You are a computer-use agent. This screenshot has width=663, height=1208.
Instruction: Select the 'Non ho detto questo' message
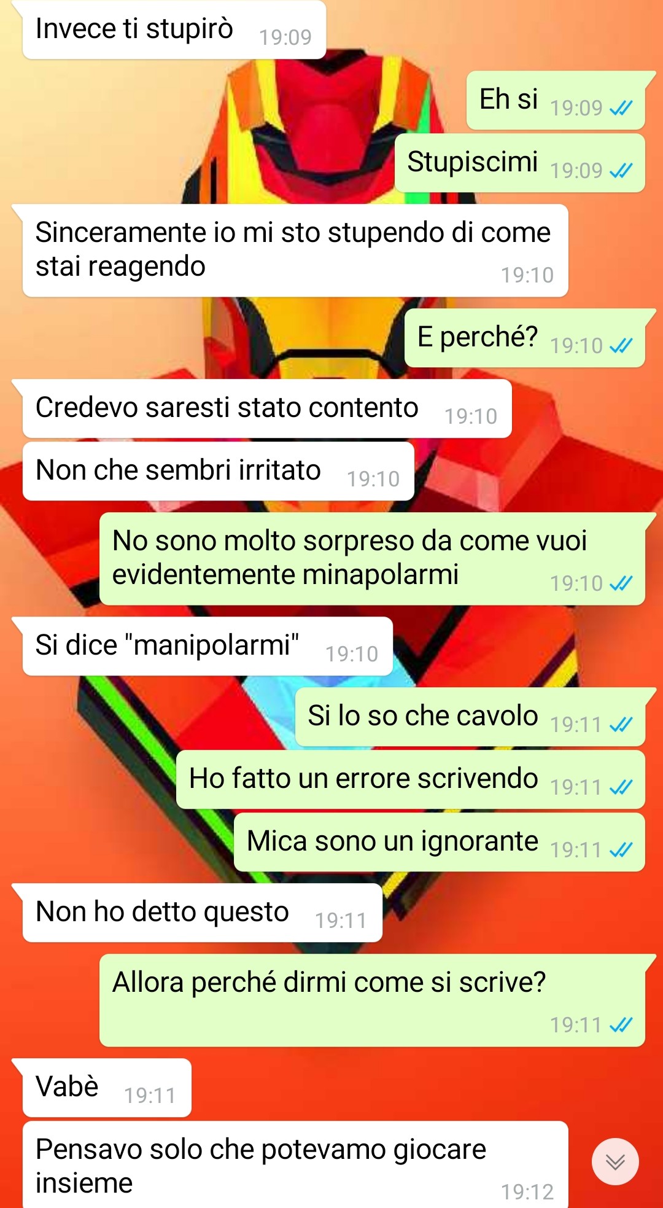click(x=203, y=913)
